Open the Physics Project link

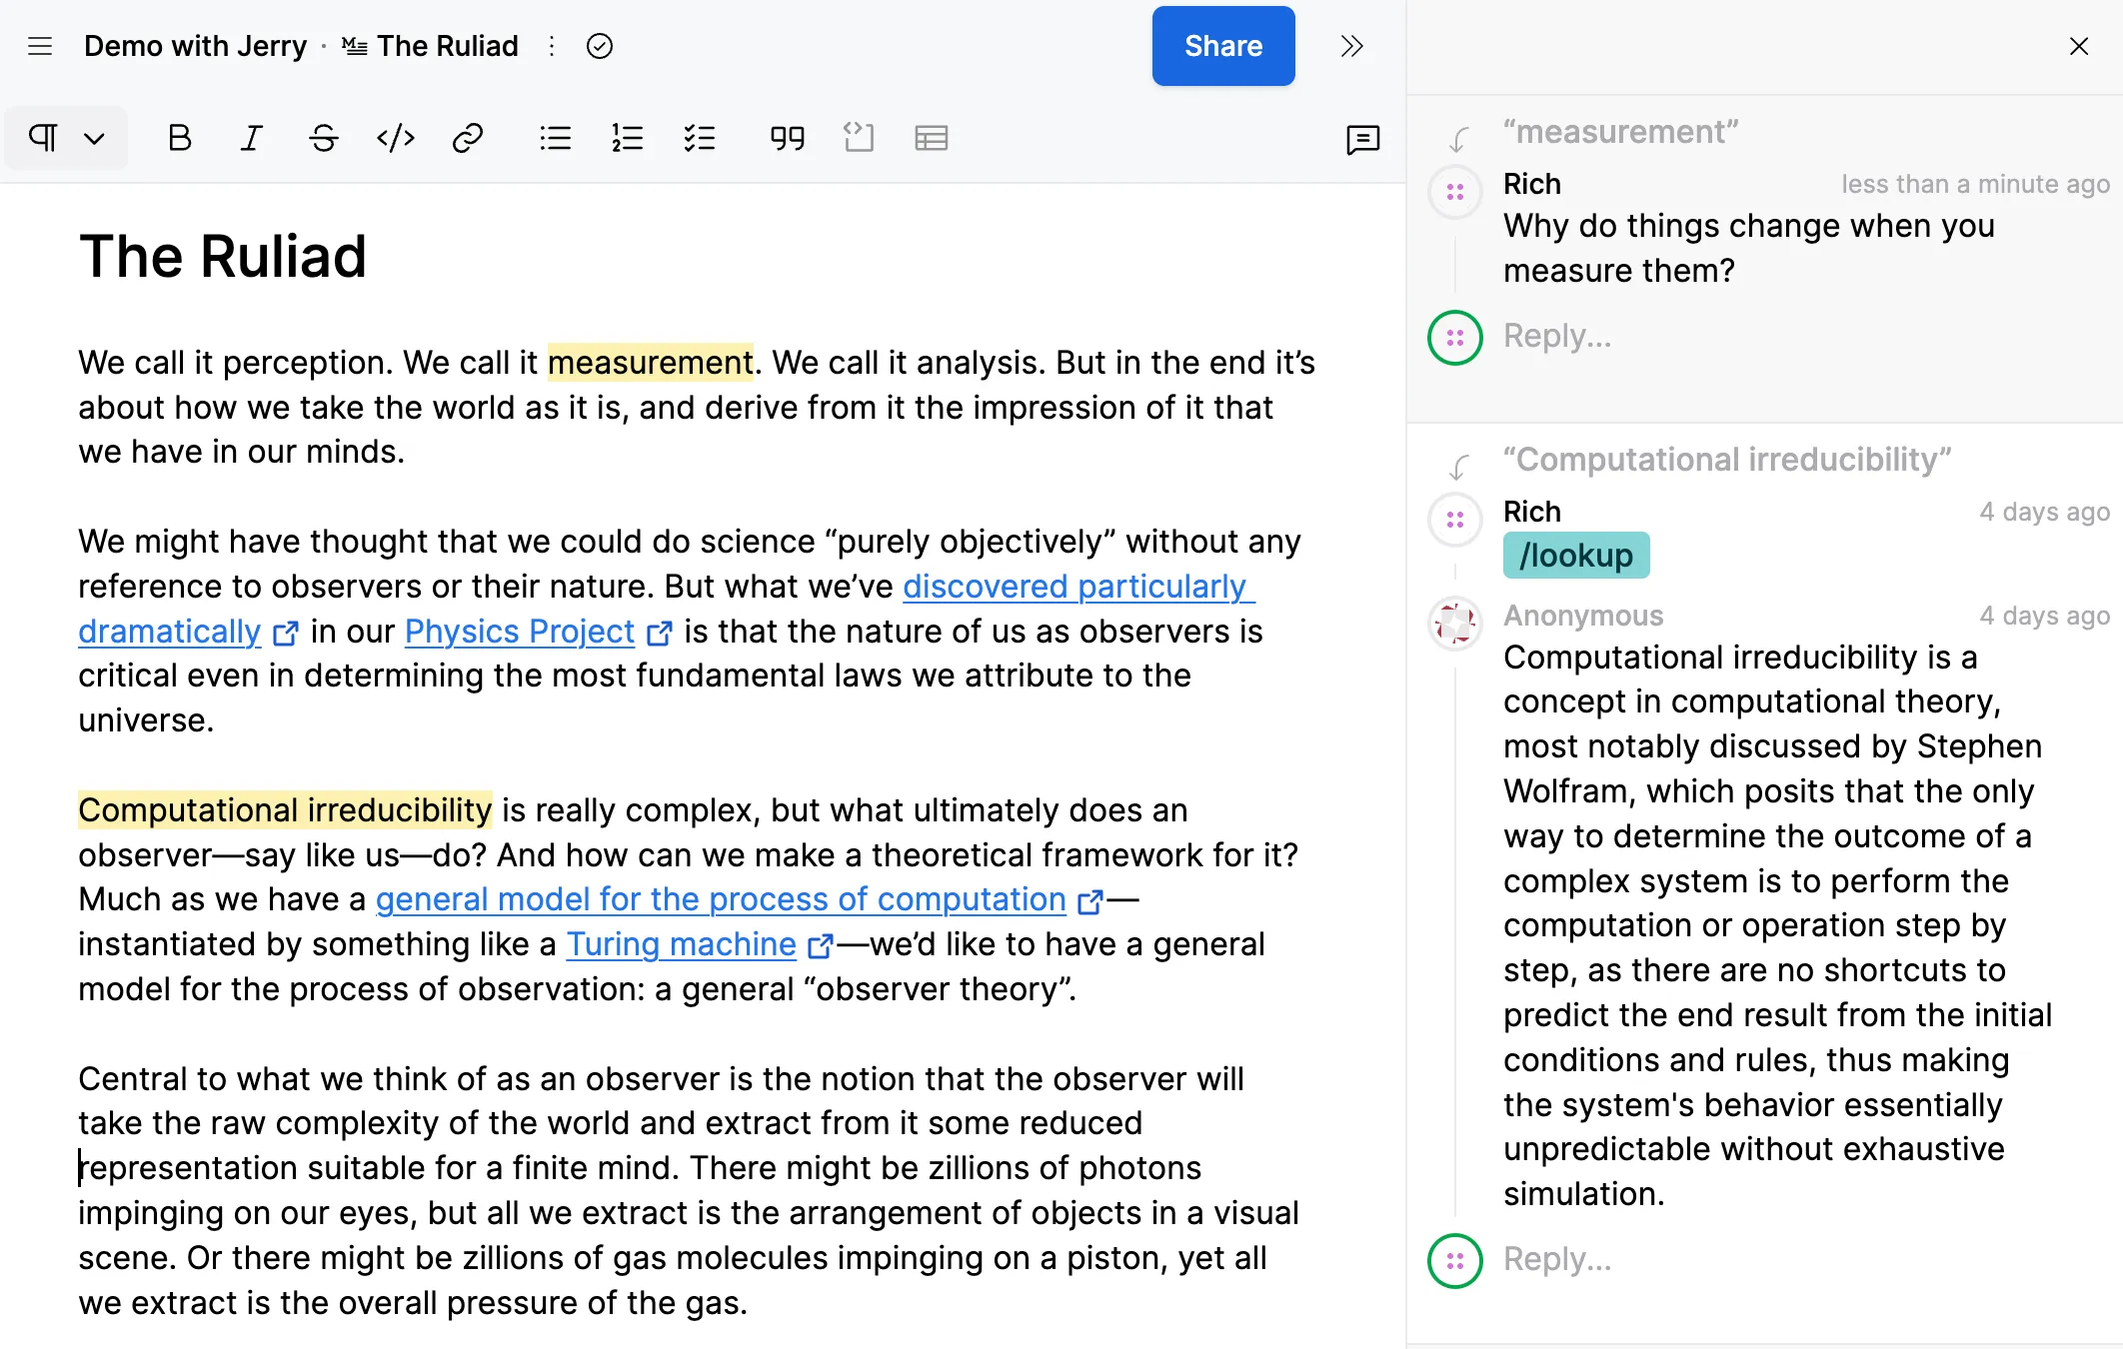point(520,632)
